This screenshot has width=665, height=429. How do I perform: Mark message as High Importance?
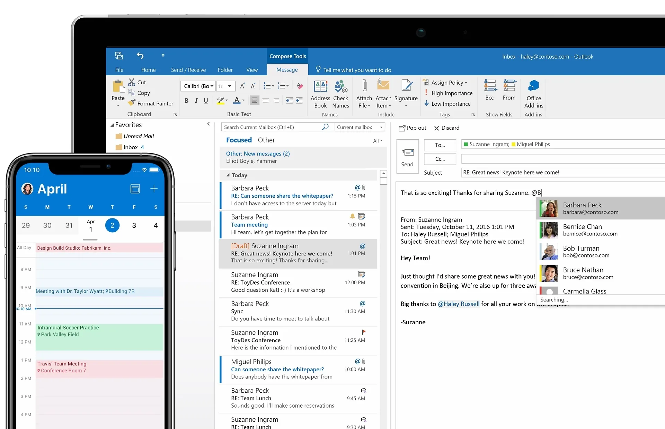[449, 93]
